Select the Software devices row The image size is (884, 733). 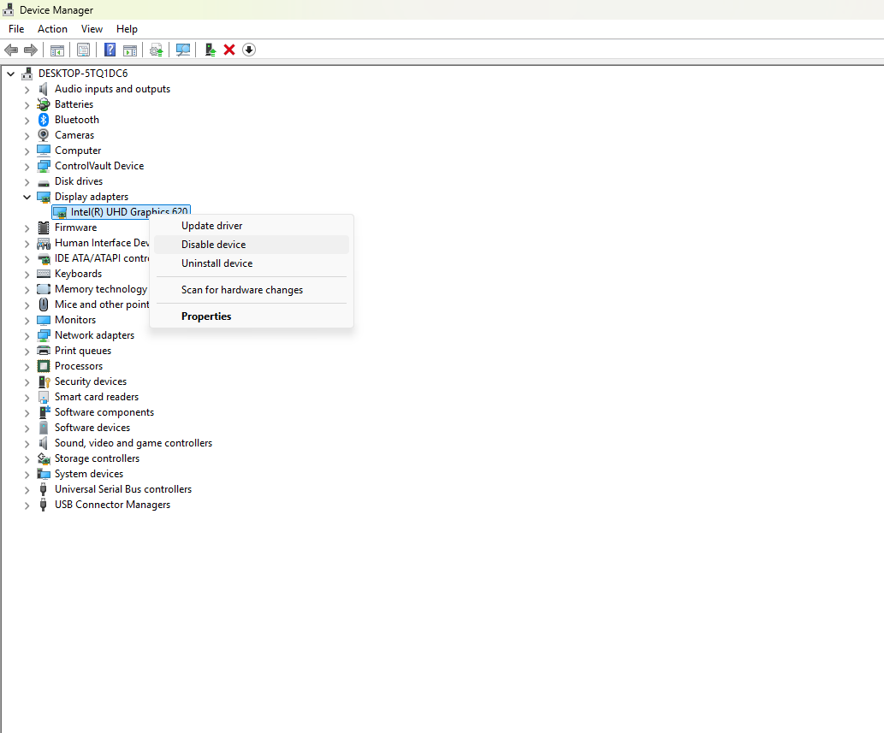[92, 428]
